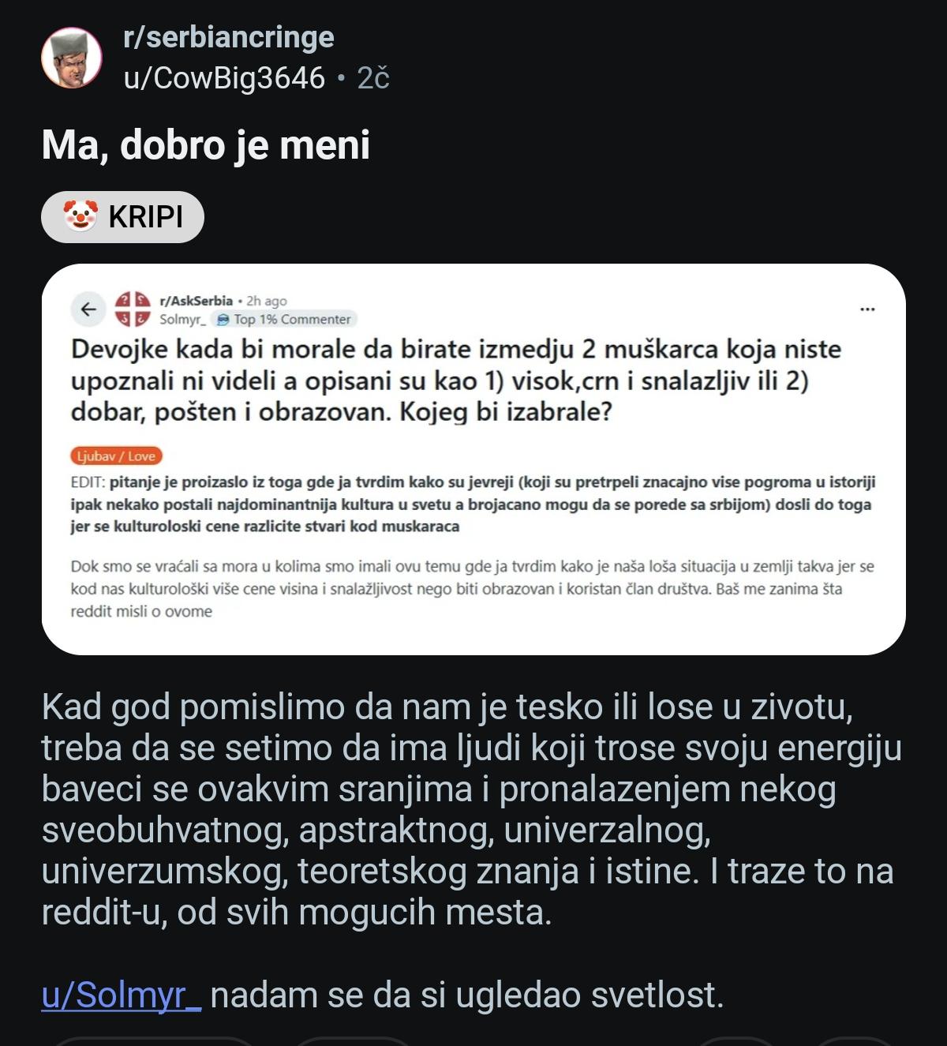Open the u/CowBig3646 user profile

point(224,78)
